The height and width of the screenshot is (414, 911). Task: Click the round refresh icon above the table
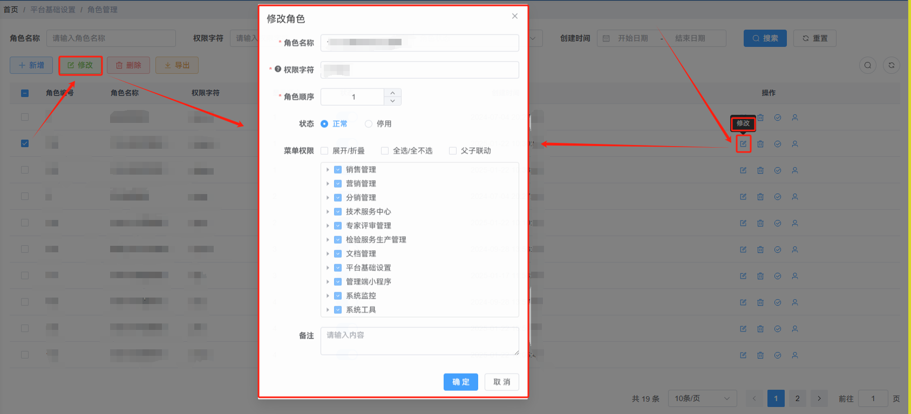pyautogui.click(x=892, y=65)
